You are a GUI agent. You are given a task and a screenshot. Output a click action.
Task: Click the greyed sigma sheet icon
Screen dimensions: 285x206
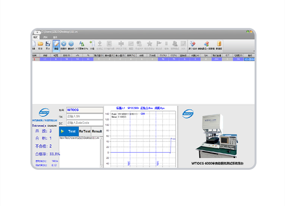pos(109,44)
